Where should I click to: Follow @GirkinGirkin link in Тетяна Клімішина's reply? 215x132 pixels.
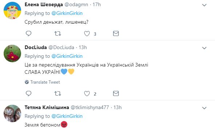click(67, 116)
